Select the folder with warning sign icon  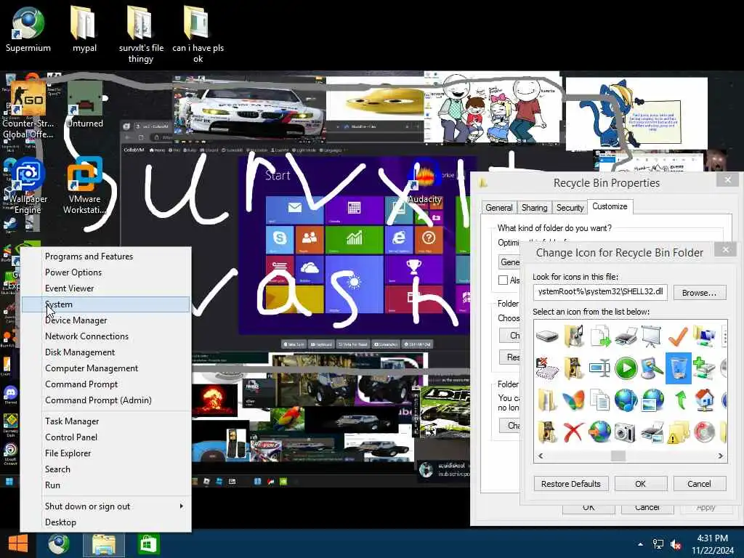(x=679, y=432)
